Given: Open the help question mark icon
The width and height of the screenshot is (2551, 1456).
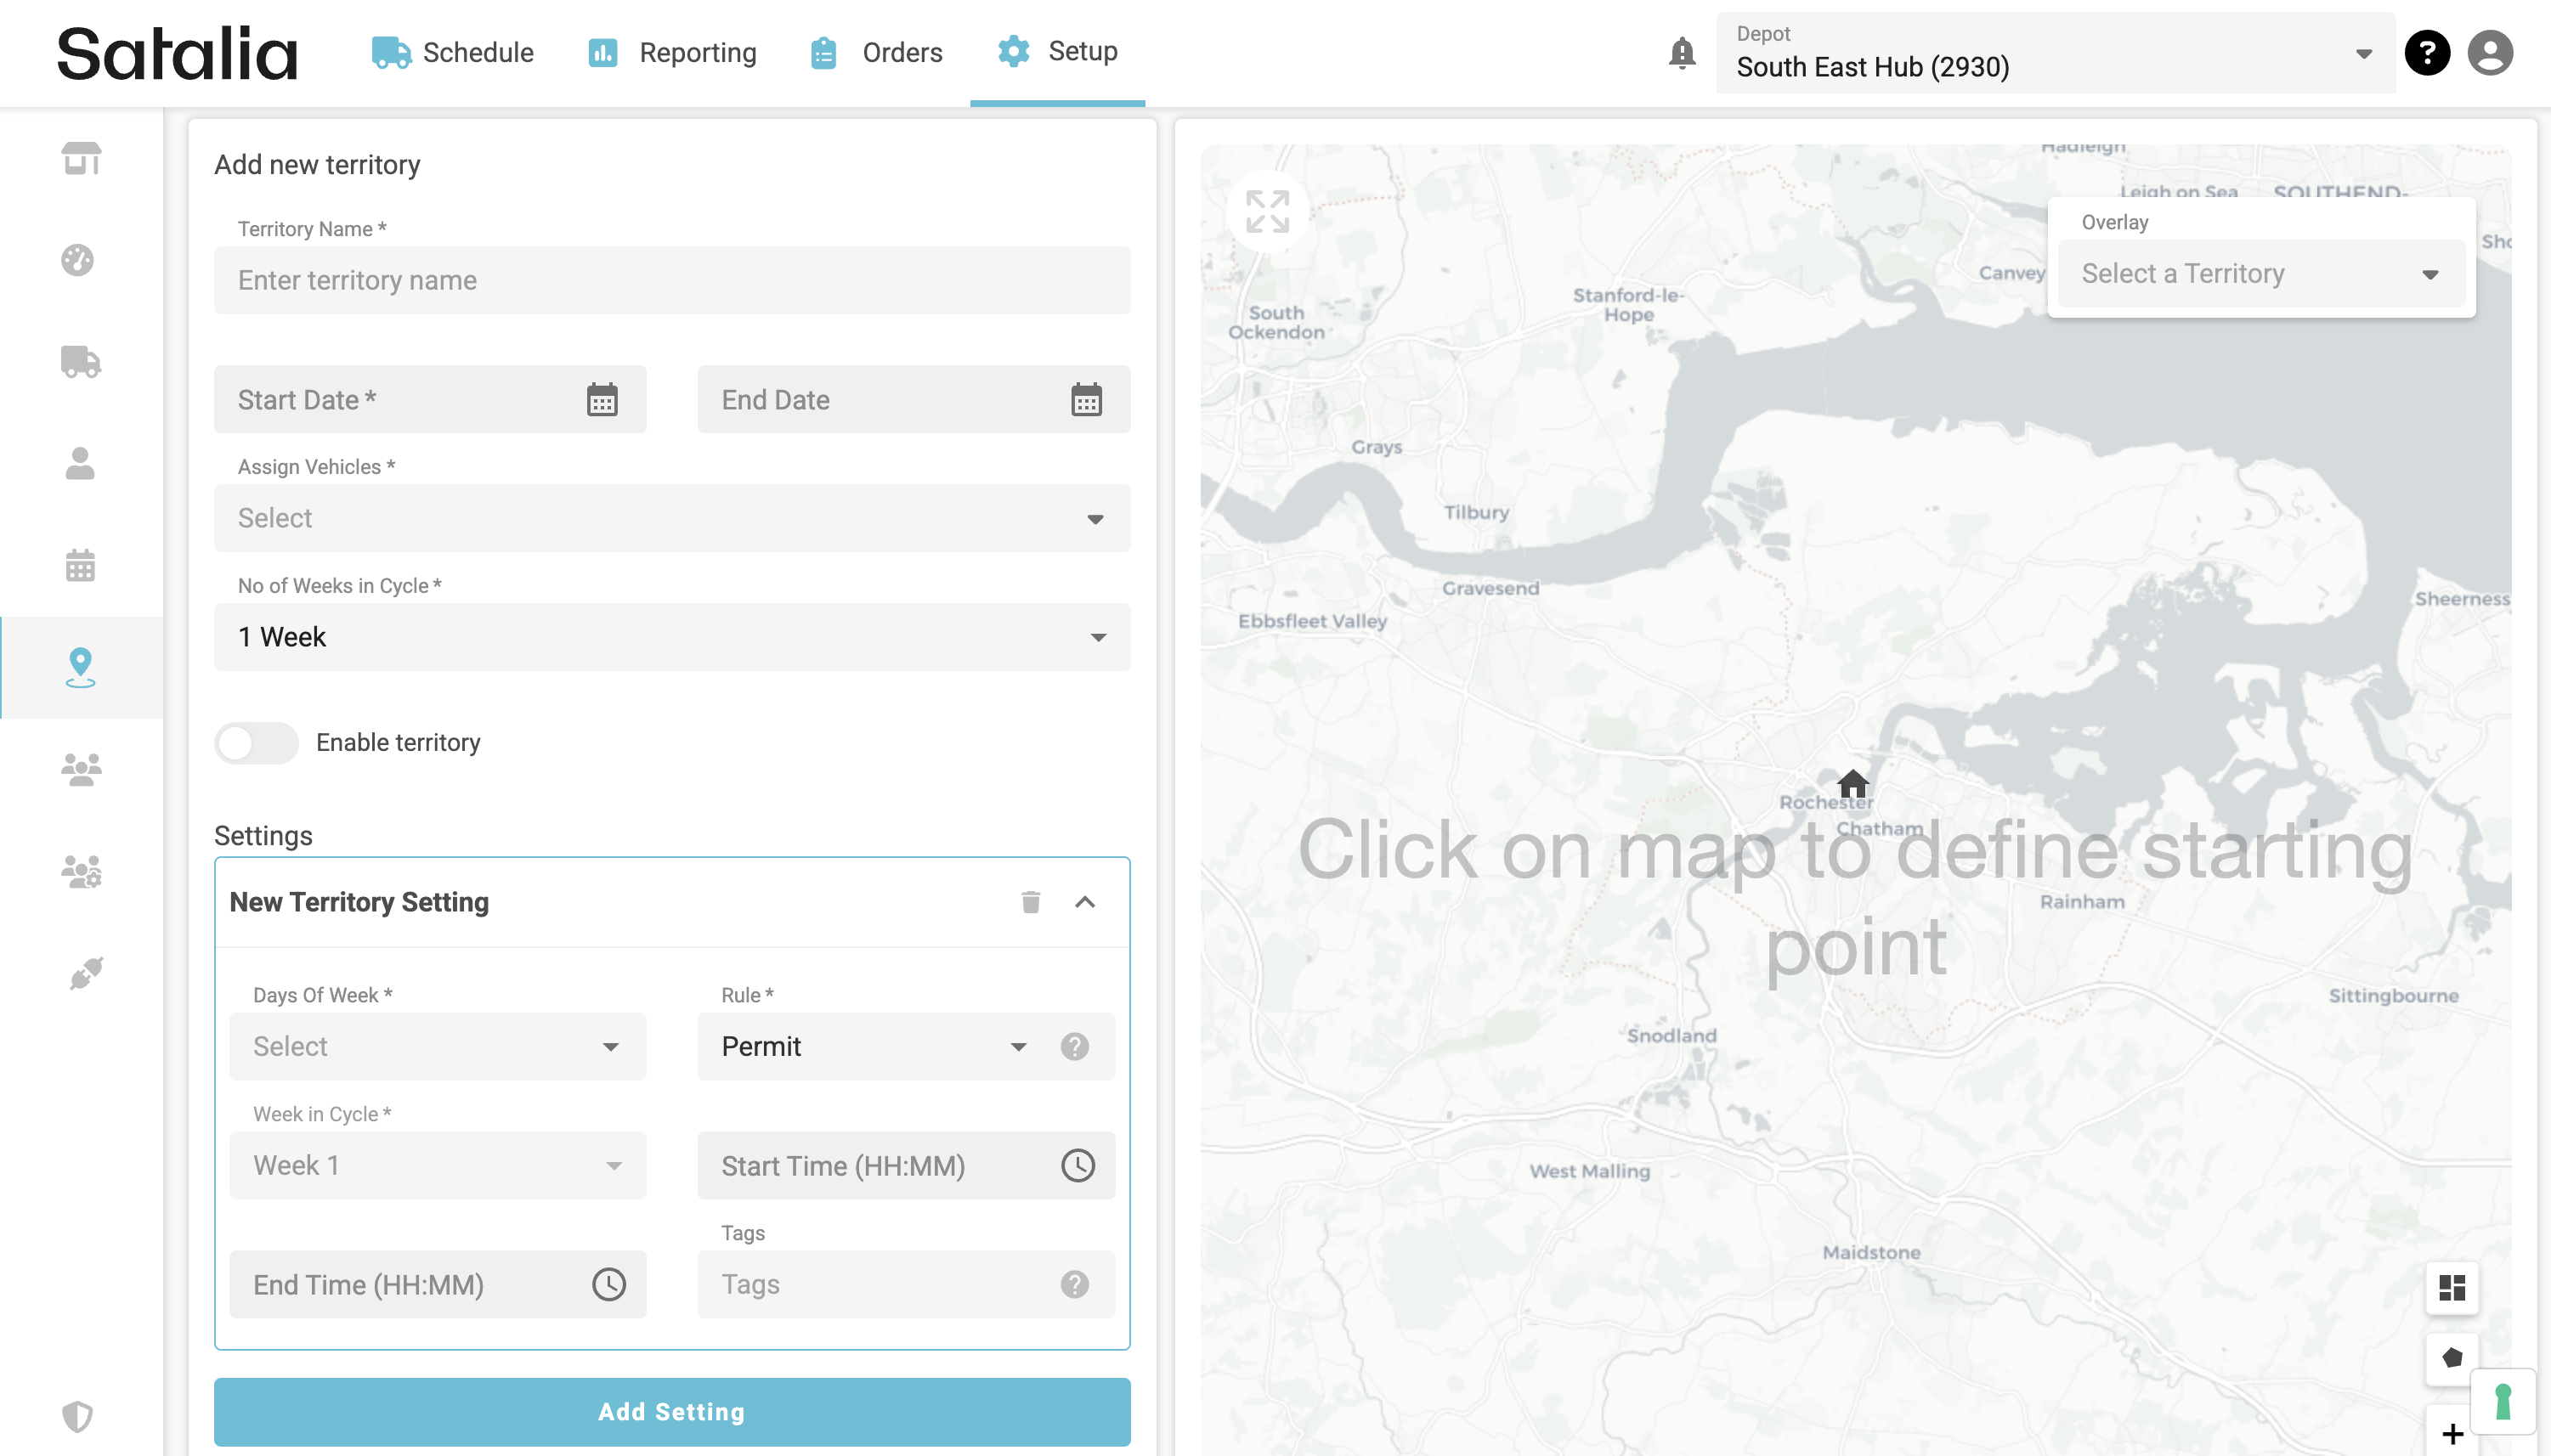Looking at the screenshot, I should [x=2427, y=52].
